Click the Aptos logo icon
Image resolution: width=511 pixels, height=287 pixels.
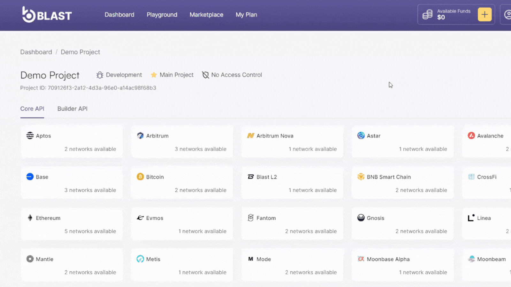[30, 136]
